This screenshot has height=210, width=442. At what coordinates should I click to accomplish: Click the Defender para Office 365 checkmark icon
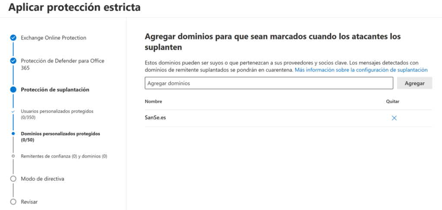click(13, 61)
